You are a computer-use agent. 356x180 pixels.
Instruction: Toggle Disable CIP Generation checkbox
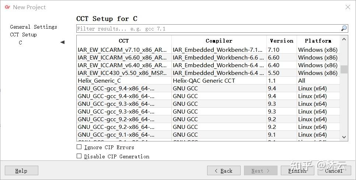(x=79, y=156)
